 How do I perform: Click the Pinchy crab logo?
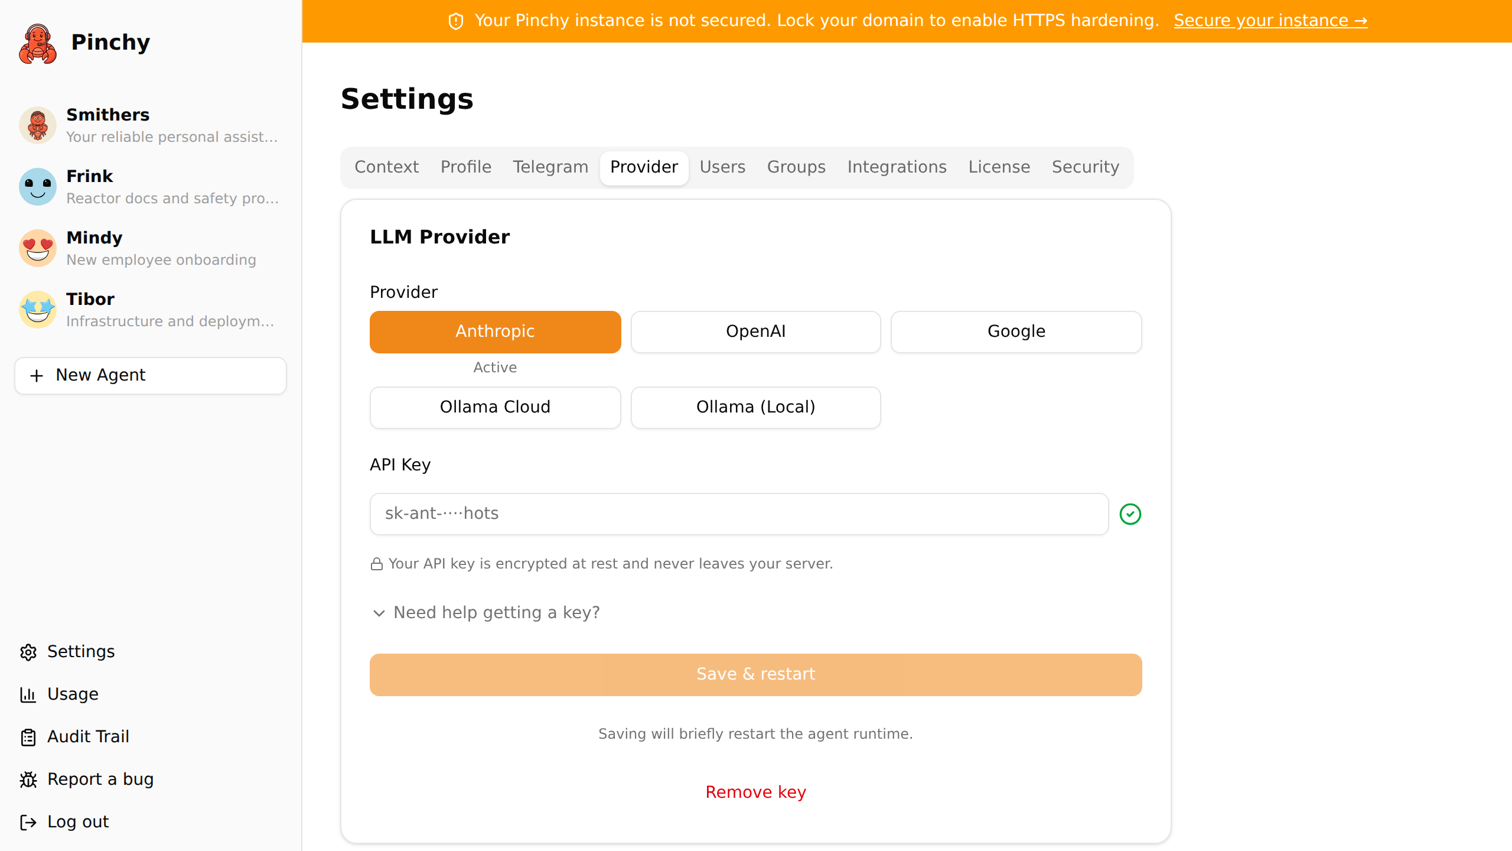37,43
